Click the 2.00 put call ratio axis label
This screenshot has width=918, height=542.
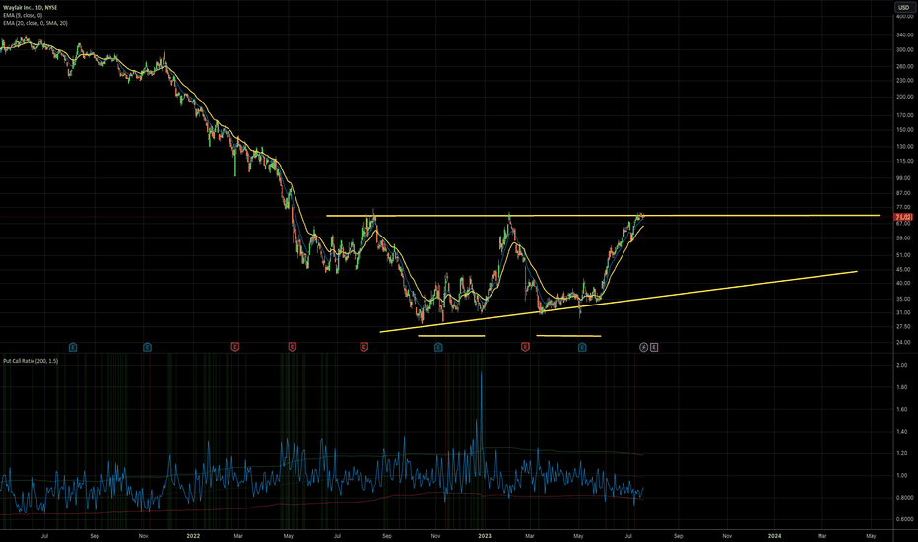pos(901,365)
